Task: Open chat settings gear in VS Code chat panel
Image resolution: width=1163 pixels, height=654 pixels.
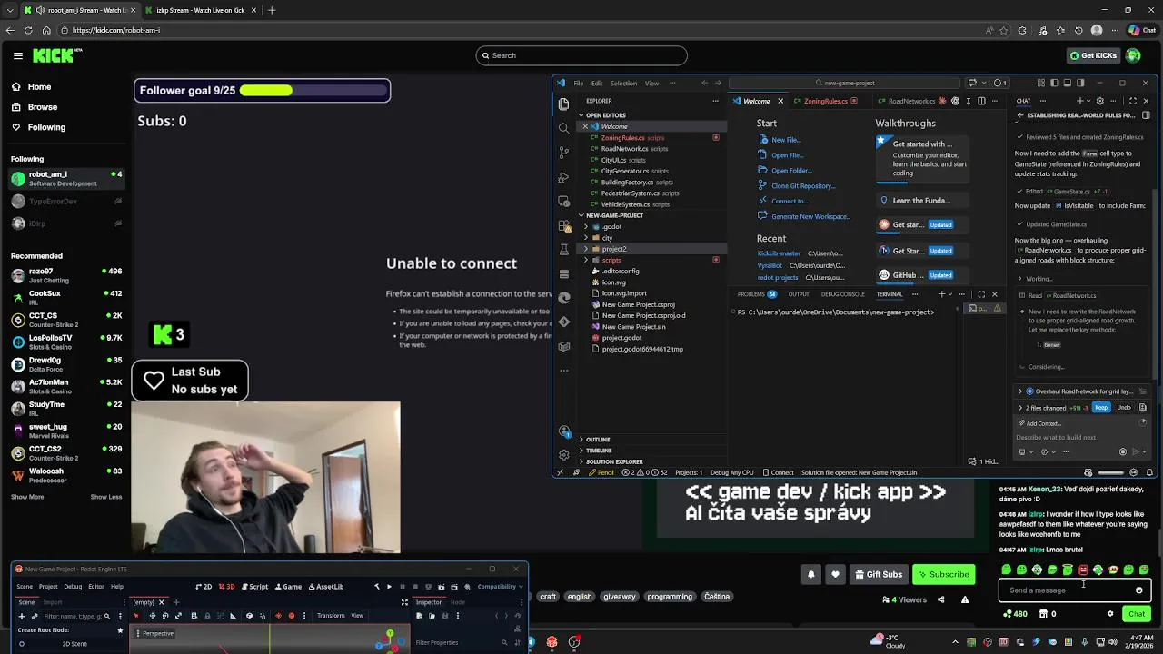Action: tap(1100, 101)
